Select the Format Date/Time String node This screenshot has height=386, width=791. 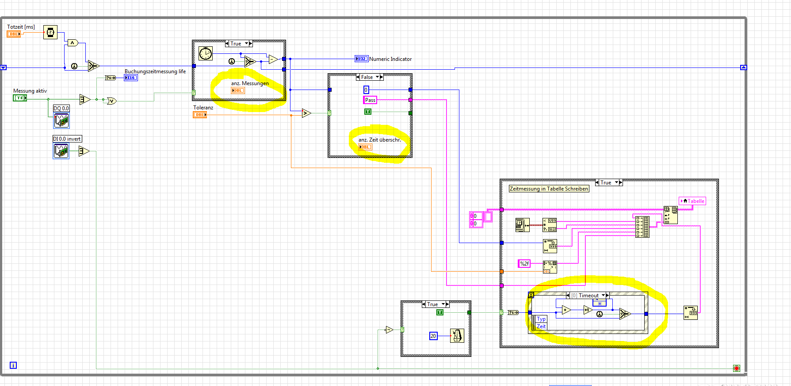[550, 225]
